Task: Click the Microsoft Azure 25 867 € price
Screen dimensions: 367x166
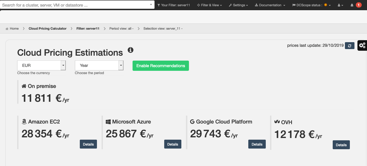Action: pos(130,134)
